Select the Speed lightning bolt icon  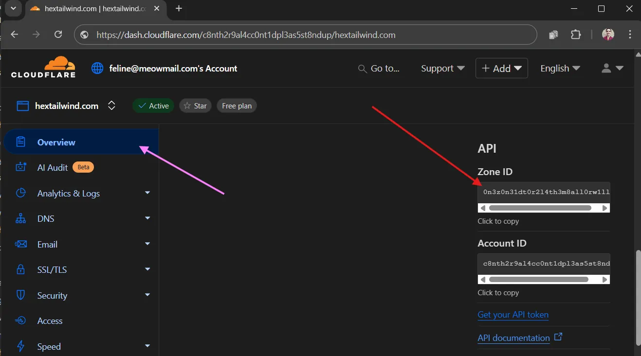pyautogui.click(x=20, y=346)
